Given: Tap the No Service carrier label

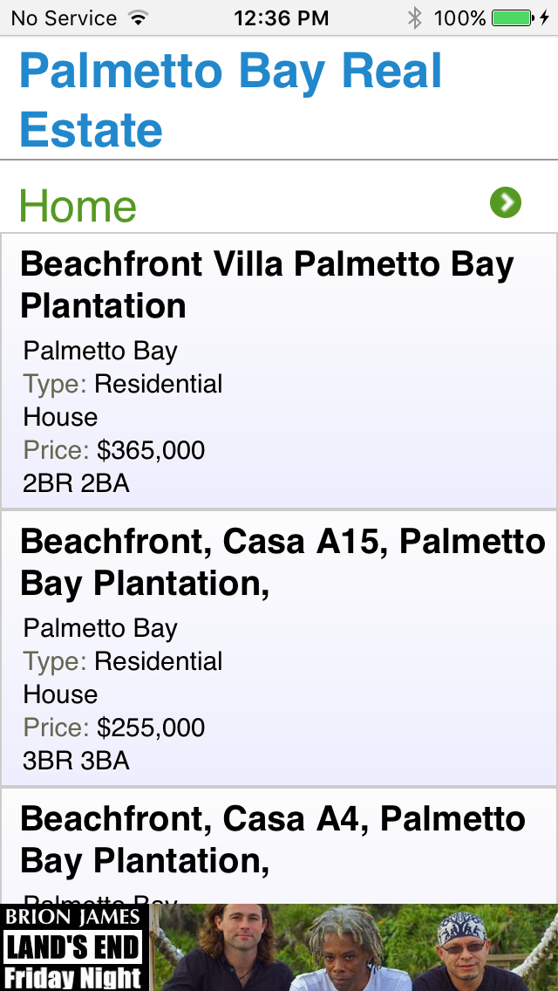Looking at the screenshot, I should tap(64, 17).
